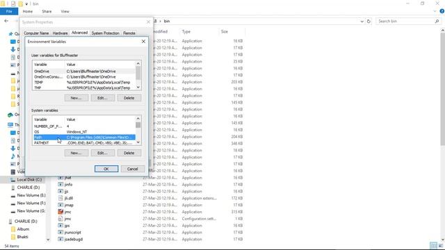The width and height of the screenshot is (445, 250).
Task: Select the jrunscript file icon
Action: pos(60,233)
